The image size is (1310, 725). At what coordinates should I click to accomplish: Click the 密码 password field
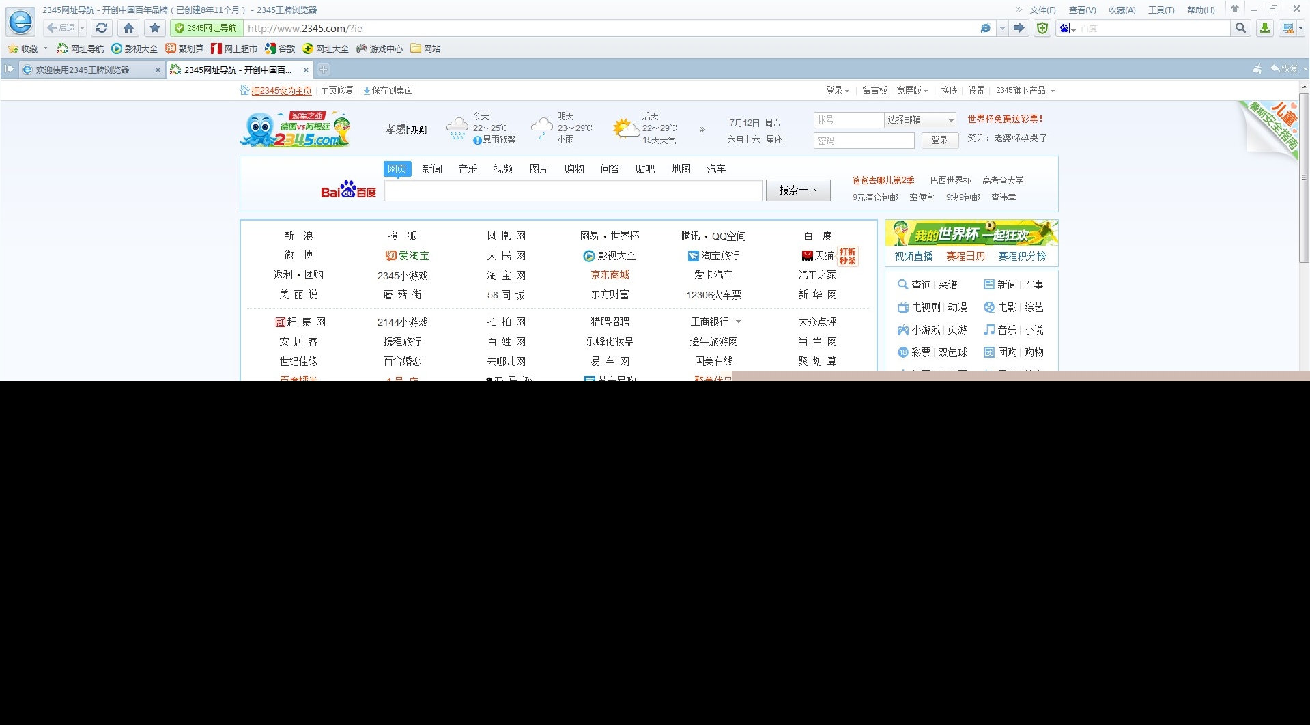(x=864, y=141)
